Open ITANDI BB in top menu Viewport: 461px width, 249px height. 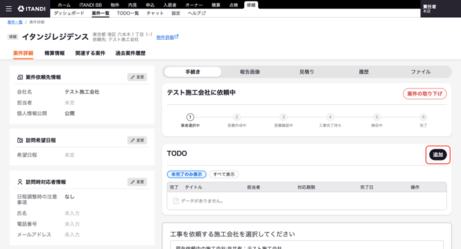90,5
